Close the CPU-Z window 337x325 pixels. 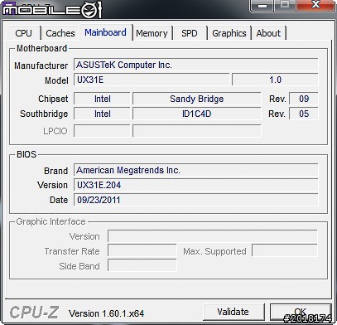(x=315, y=5)
